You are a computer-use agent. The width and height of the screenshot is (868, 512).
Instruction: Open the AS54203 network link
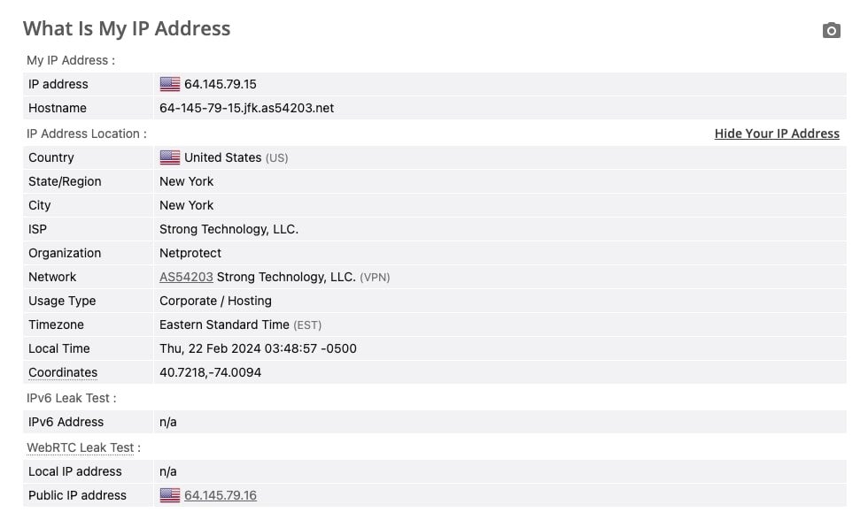[186, 277]
